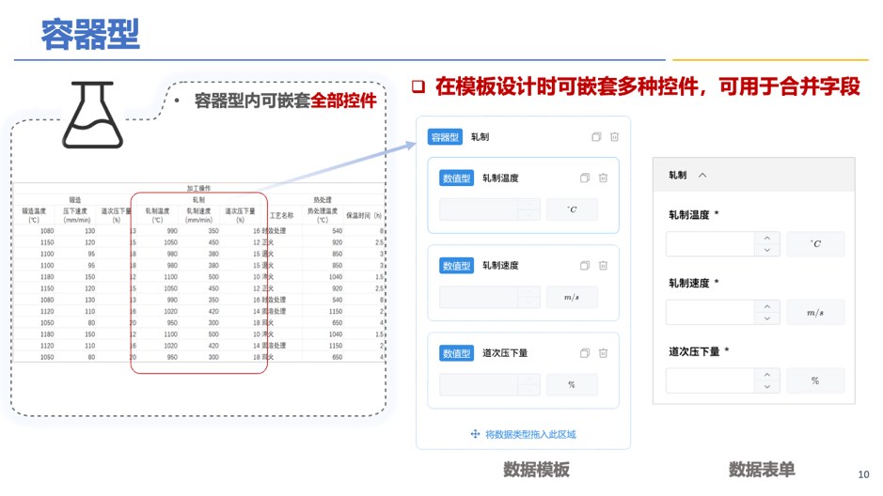This screenshot has width=883, height=496.
Task: Click the °C unit box in data form
Action: 815,244
